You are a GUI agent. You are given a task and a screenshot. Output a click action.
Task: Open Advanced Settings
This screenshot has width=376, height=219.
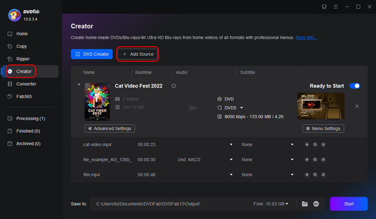(x=110, y=128)
